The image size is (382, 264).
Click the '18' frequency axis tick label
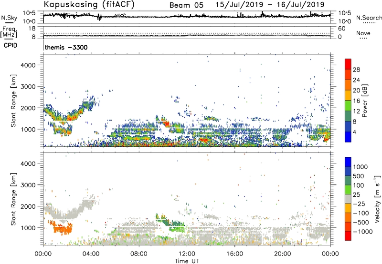pyautogui.click(x=32, y=29)
